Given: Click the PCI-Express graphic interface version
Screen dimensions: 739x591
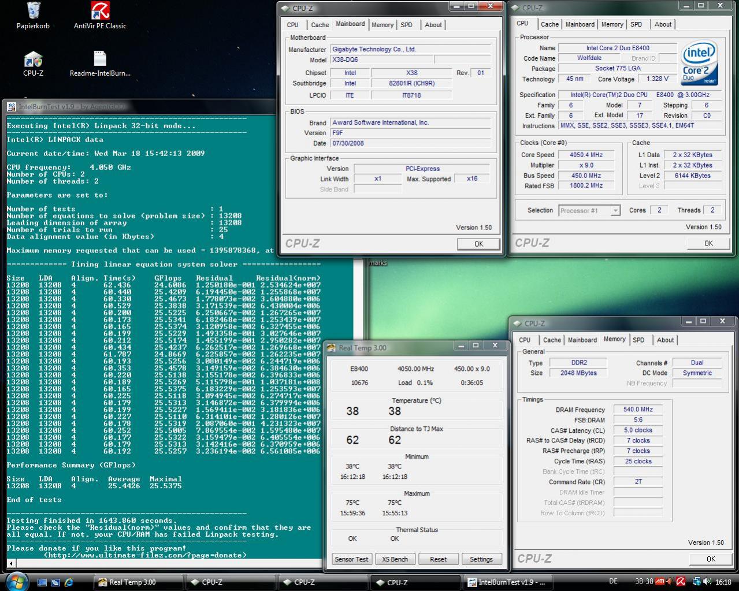Looking at the screenshot, I should [x=422, y=169].
